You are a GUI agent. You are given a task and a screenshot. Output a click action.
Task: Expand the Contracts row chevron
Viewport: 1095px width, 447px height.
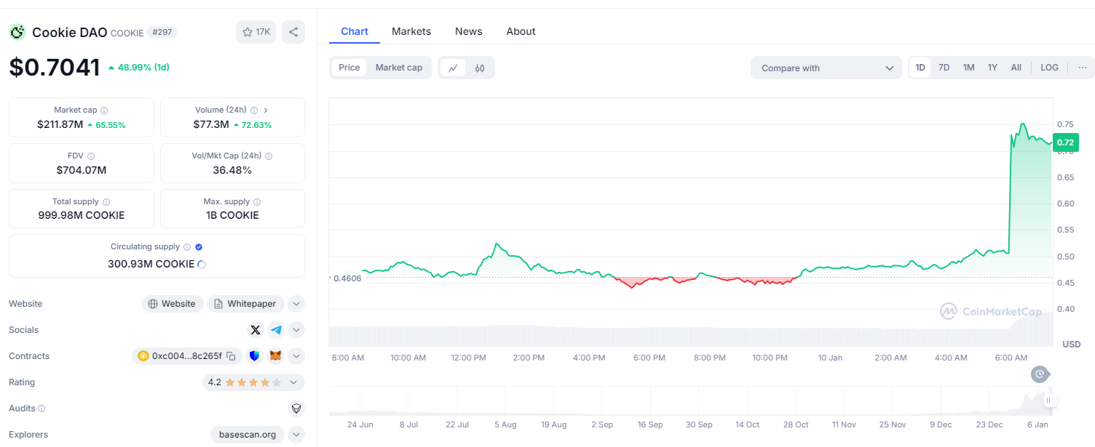(x=296, y=356)
